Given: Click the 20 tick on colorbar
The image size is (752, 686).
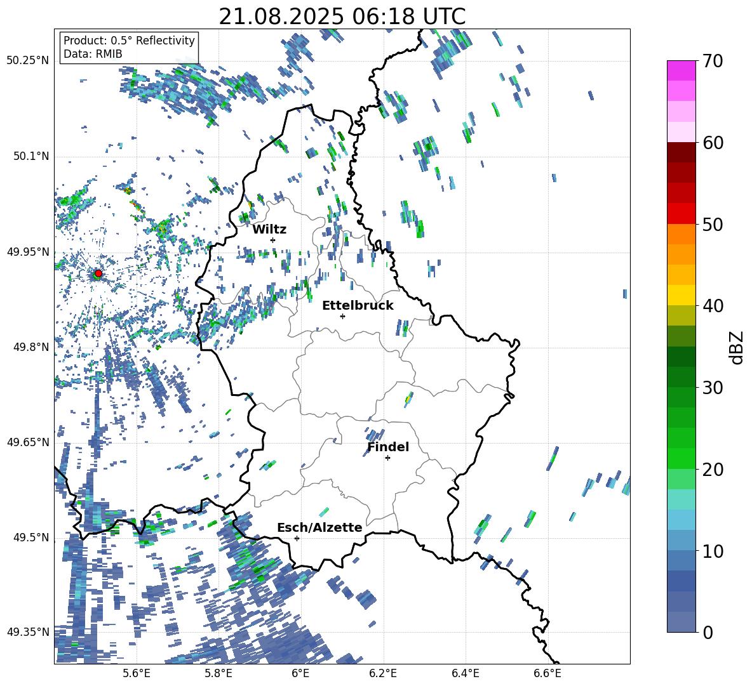Looking at the screenshot, I should (713, 469).
